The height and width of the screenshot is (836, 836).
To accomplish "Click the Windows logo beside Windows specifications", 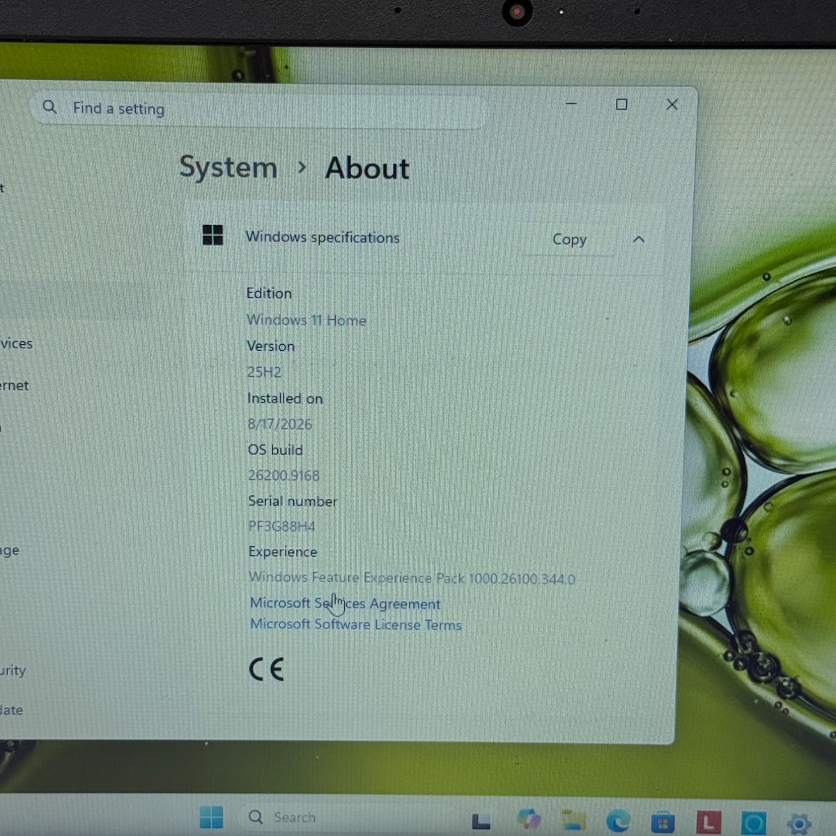I will (212, 235).
